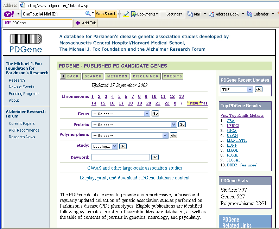
Task: Select chromosome 7 link
Action: pyautogui.click(x=133, y=97)
